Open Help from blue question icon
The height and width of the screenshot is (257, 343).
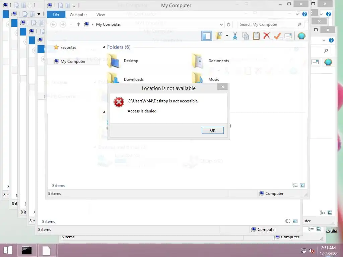(304, 14)
